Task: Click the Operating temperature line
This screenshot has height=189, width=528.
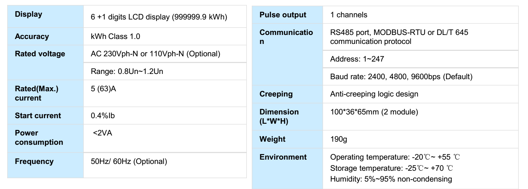Action: point(395,157)
